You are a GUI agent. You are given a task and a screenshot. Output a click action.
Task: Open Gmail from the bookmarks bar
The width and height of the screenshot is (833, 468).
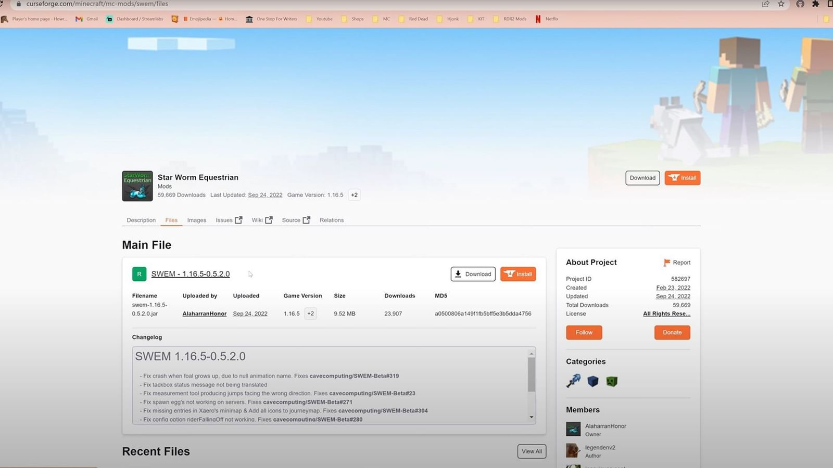click(86, 19)
